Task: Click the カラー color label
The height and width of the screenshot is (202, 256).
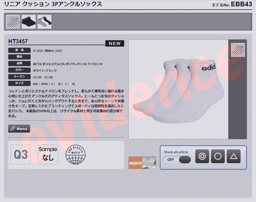Action: (19, 70)
